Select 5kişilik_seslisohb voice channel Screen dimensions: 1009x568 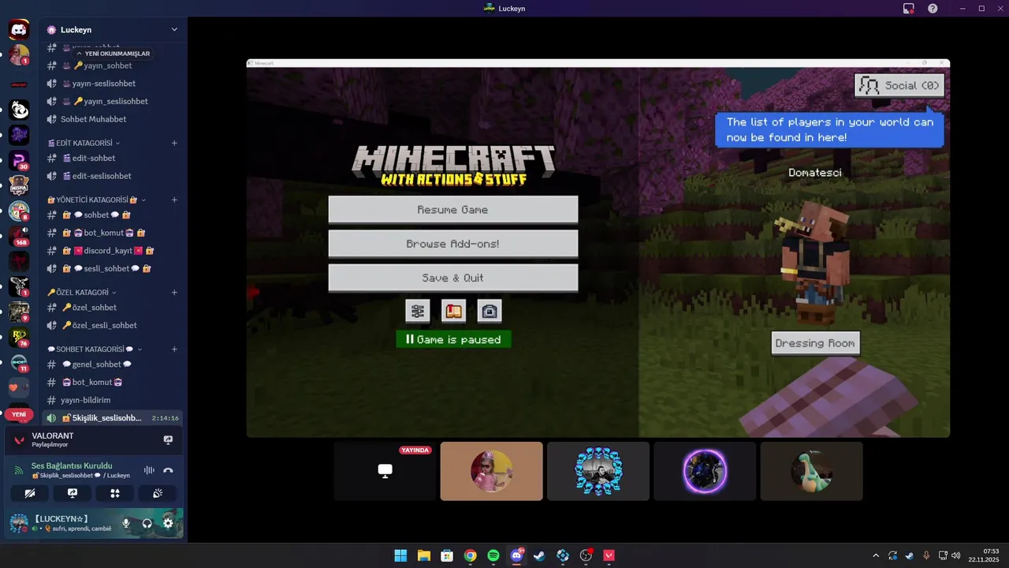pyautogui.click(x=112, y=417)
